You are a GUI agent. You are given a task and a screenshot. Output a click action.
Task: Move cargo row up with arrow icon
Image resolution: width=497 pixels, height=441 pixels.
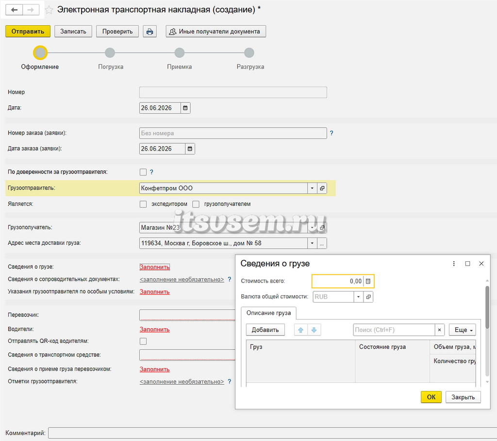point(301,330)
